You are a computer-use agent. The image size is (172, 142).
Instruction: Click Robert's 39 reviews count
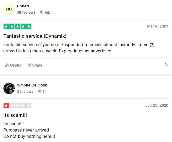tap(26, 12)
